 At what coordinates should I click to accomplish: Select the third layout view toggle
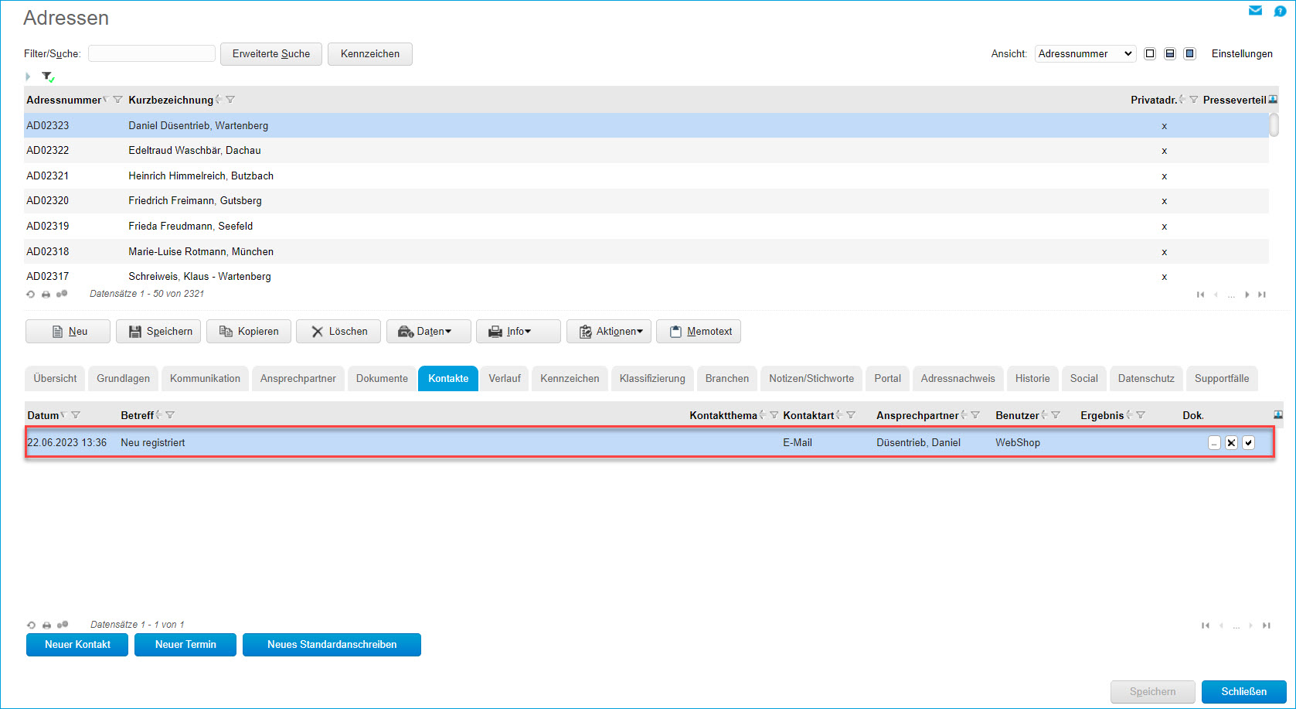coord(1190,53)
